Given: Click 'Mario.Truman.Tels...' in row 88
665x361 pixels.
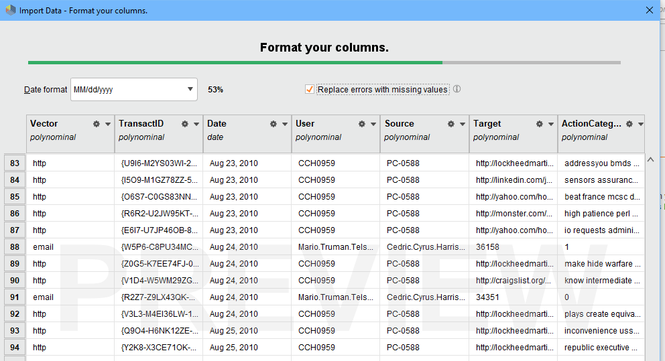Looking at the screenshot, I should click(335, 247).
